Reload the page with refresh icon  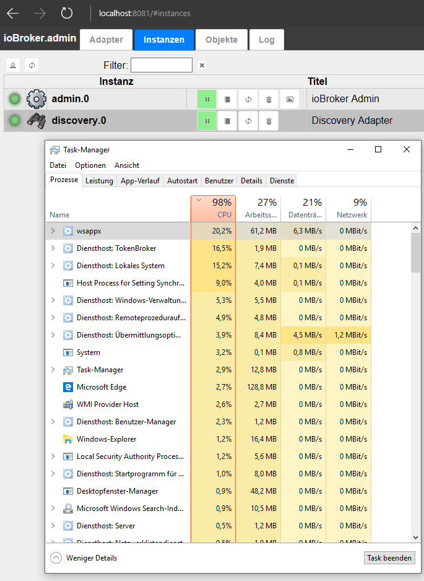pos(67,14)
